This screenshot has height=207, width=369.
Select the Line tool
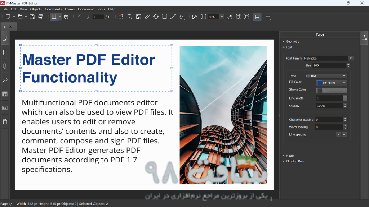pyautogui.click(x=173, y=17)
